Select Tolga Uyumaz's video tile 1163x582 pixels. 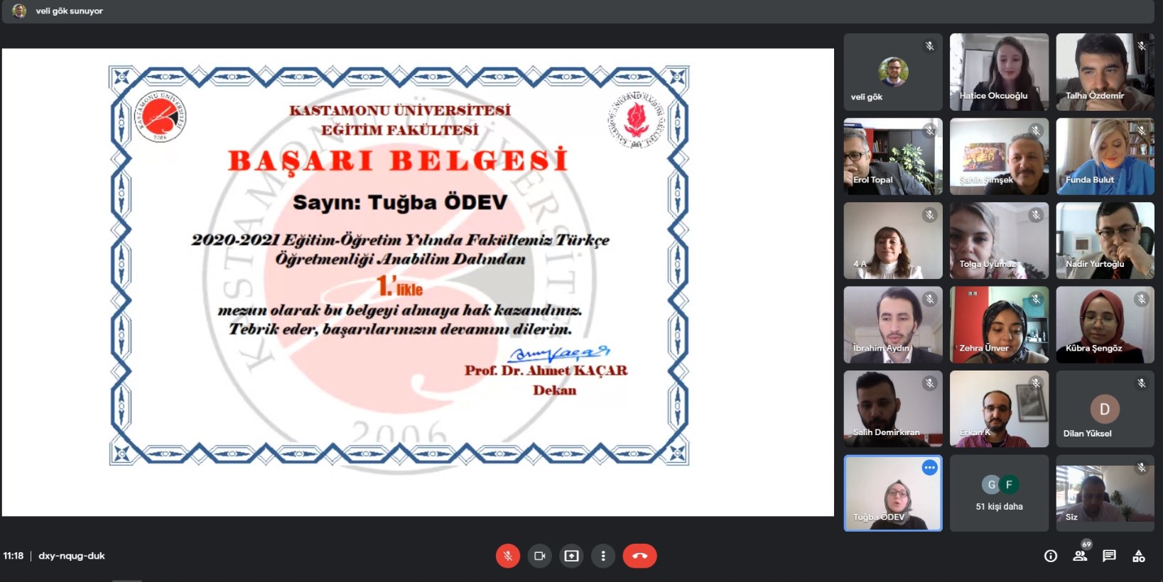(999, 241)
